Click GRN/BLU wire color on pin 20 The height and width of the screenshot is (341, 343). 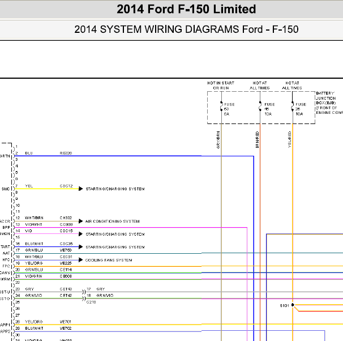click(x=34, y=270)
